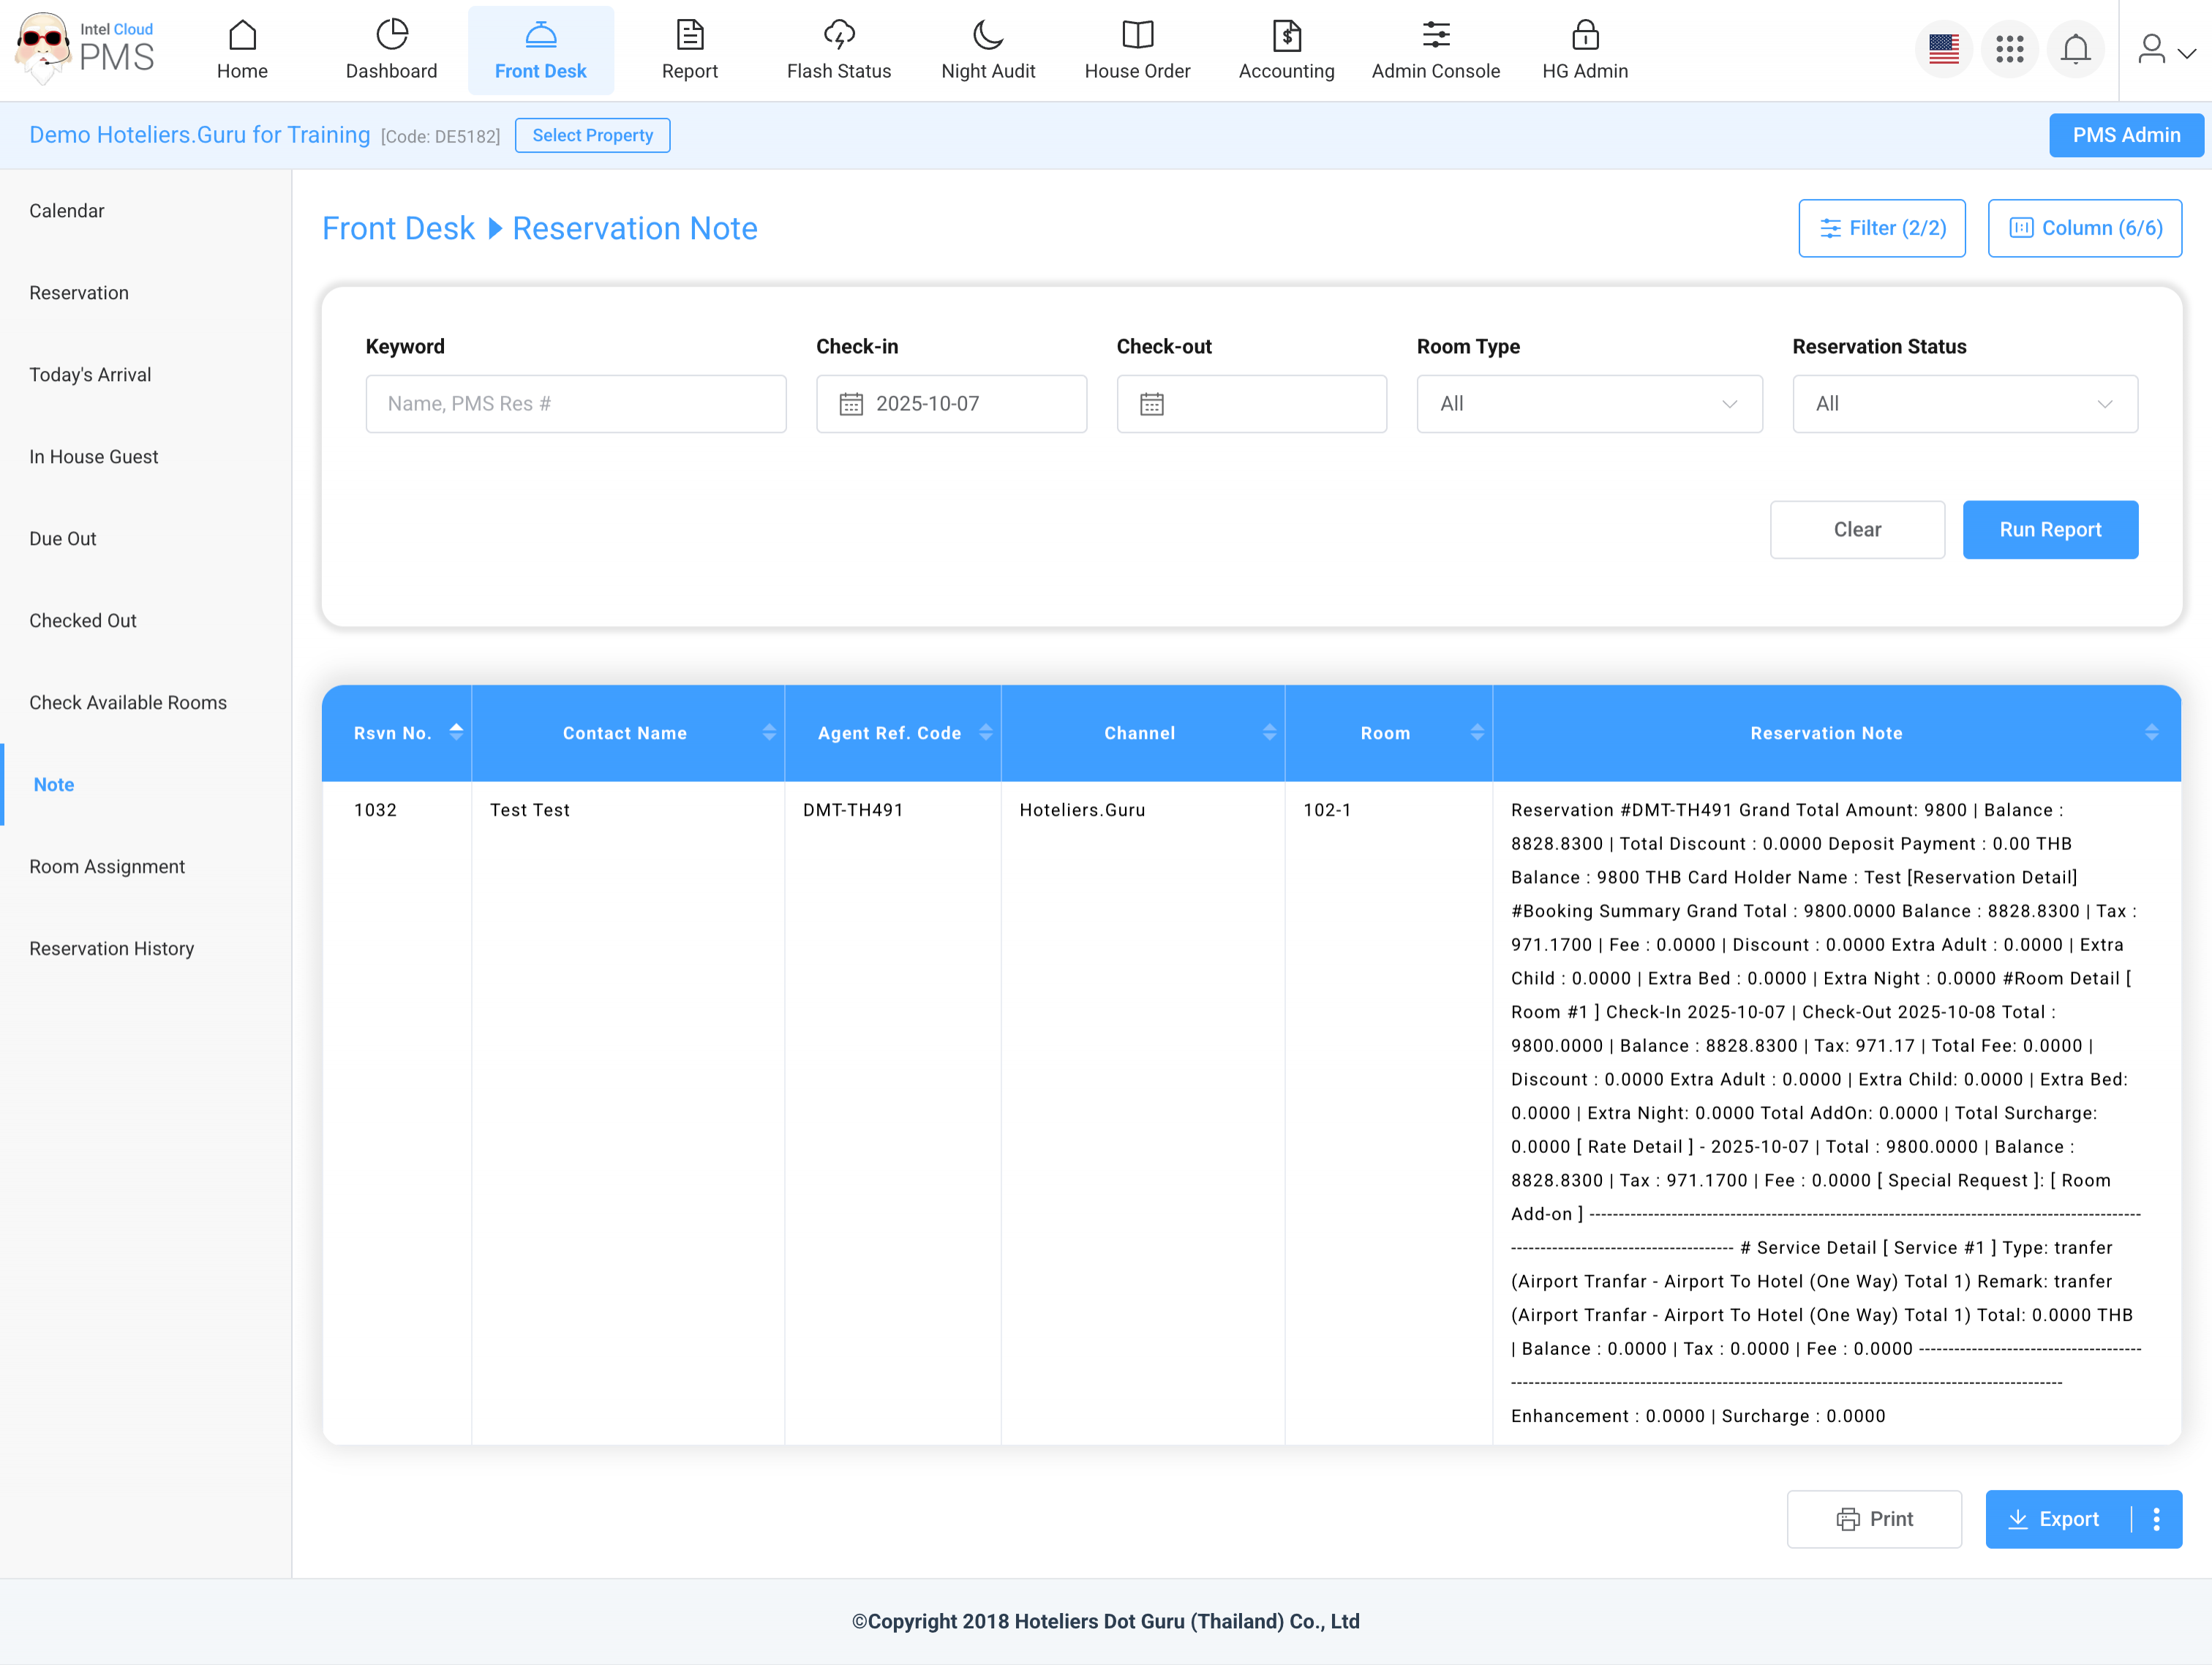Change language via US flag icon

(x=1943, y=48)
